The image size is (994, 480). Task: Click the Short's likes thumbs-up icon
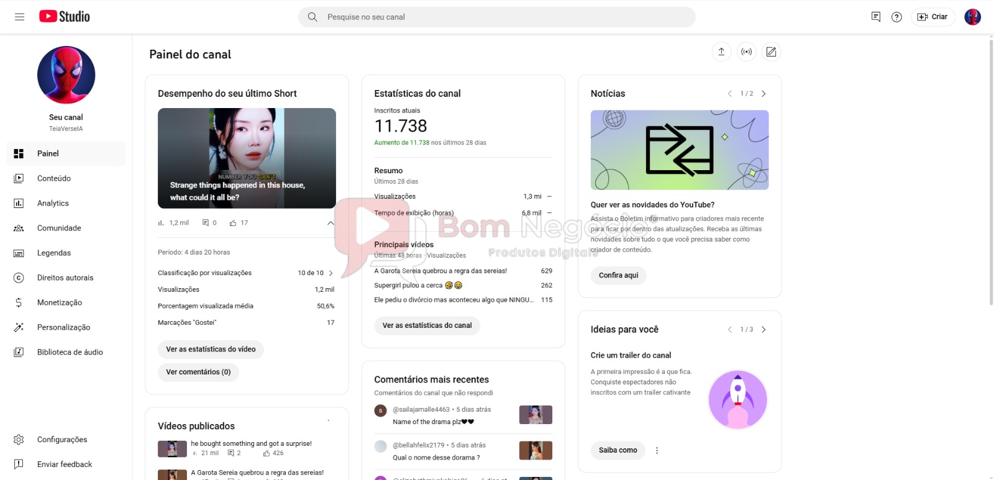(x=233, y=223)
